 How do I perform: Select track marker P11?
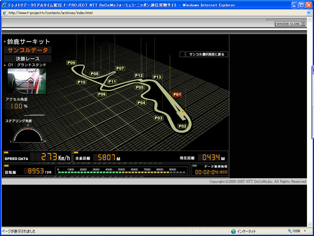(x=112, y=81)
